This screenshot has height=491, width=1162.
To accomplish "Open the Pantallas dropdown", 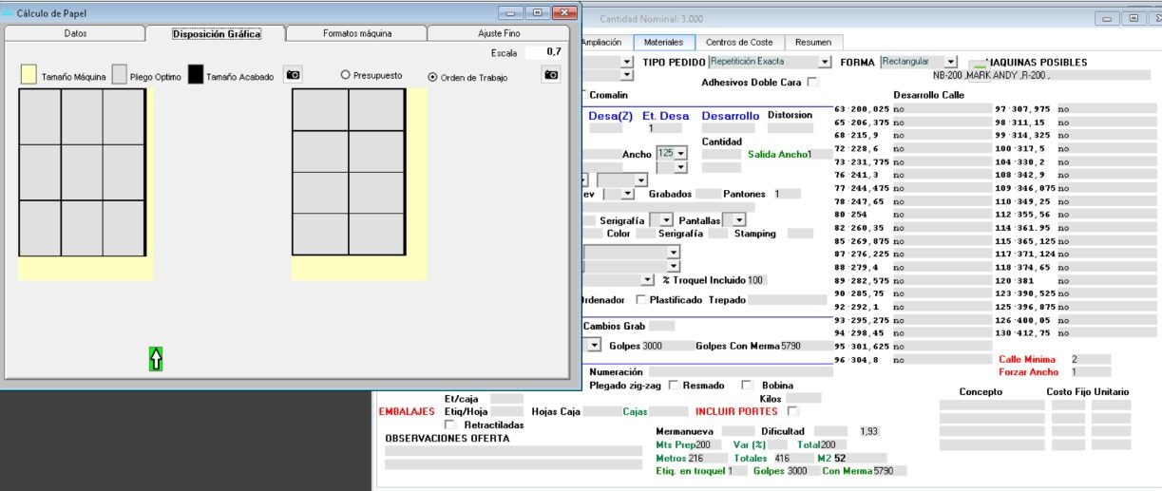I will [739, 219].
